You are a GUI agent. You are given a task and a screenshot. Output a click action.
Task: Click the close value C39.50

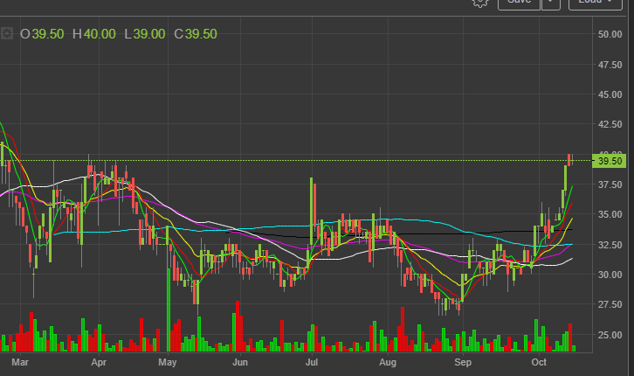(196, 34)
